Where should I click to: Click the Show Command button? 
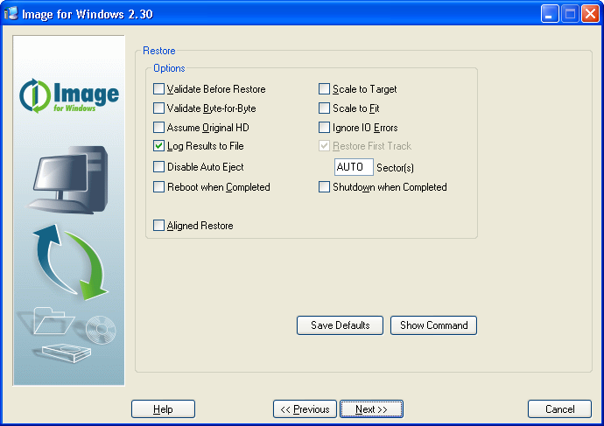433,325
